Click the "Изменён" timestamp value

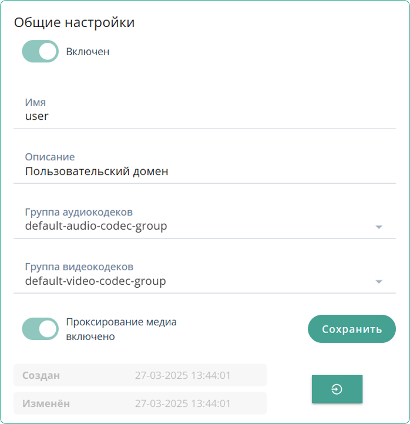point(183,403)
